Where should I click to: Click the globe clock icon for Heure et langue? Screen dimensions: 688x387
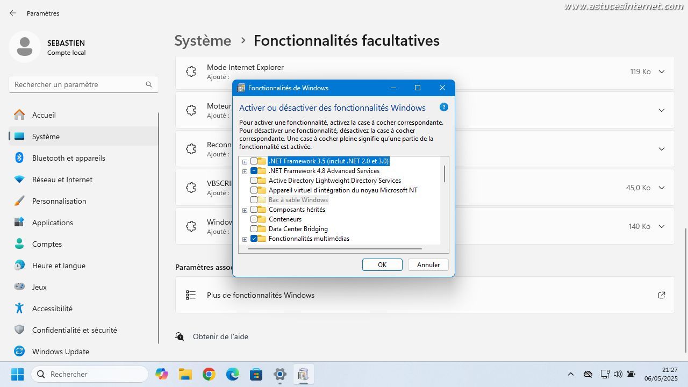point(19,266)
